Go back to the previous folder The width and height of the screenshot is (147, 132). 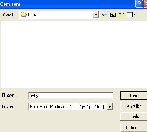105,15
